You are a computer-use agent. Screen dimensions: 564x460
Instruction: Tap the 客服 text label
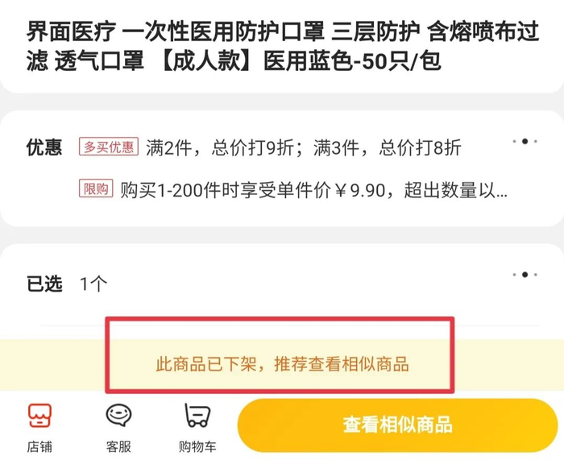118,447
